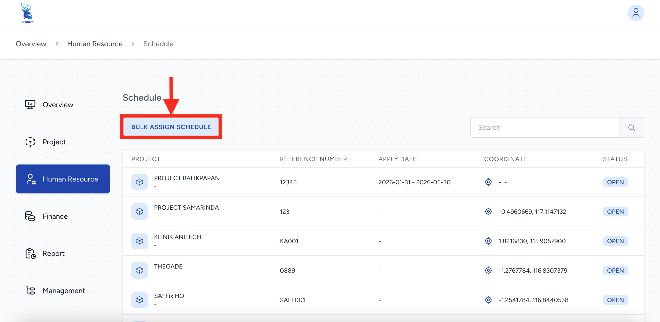Open Project section in sidebar
Viewport: 660px width, 322px height.
click(54, 142)
